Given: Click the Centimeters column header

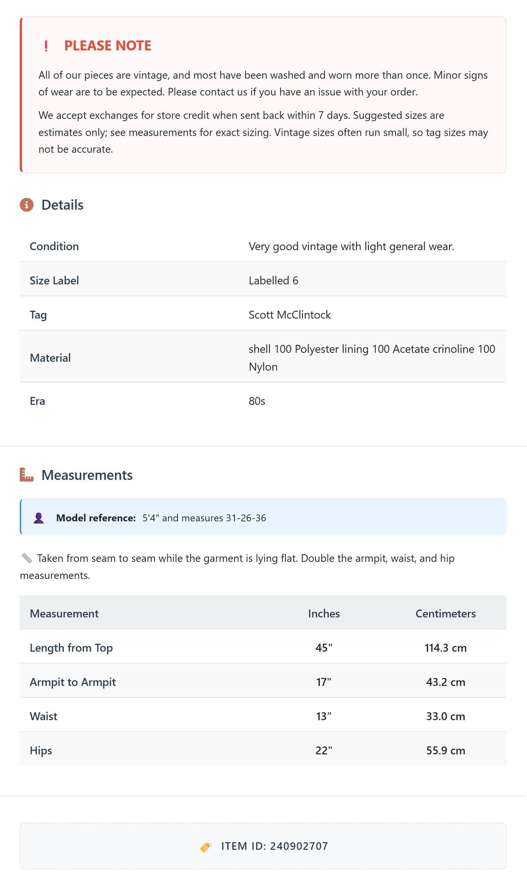Looking at the screenshot, I should pos(446,613).
